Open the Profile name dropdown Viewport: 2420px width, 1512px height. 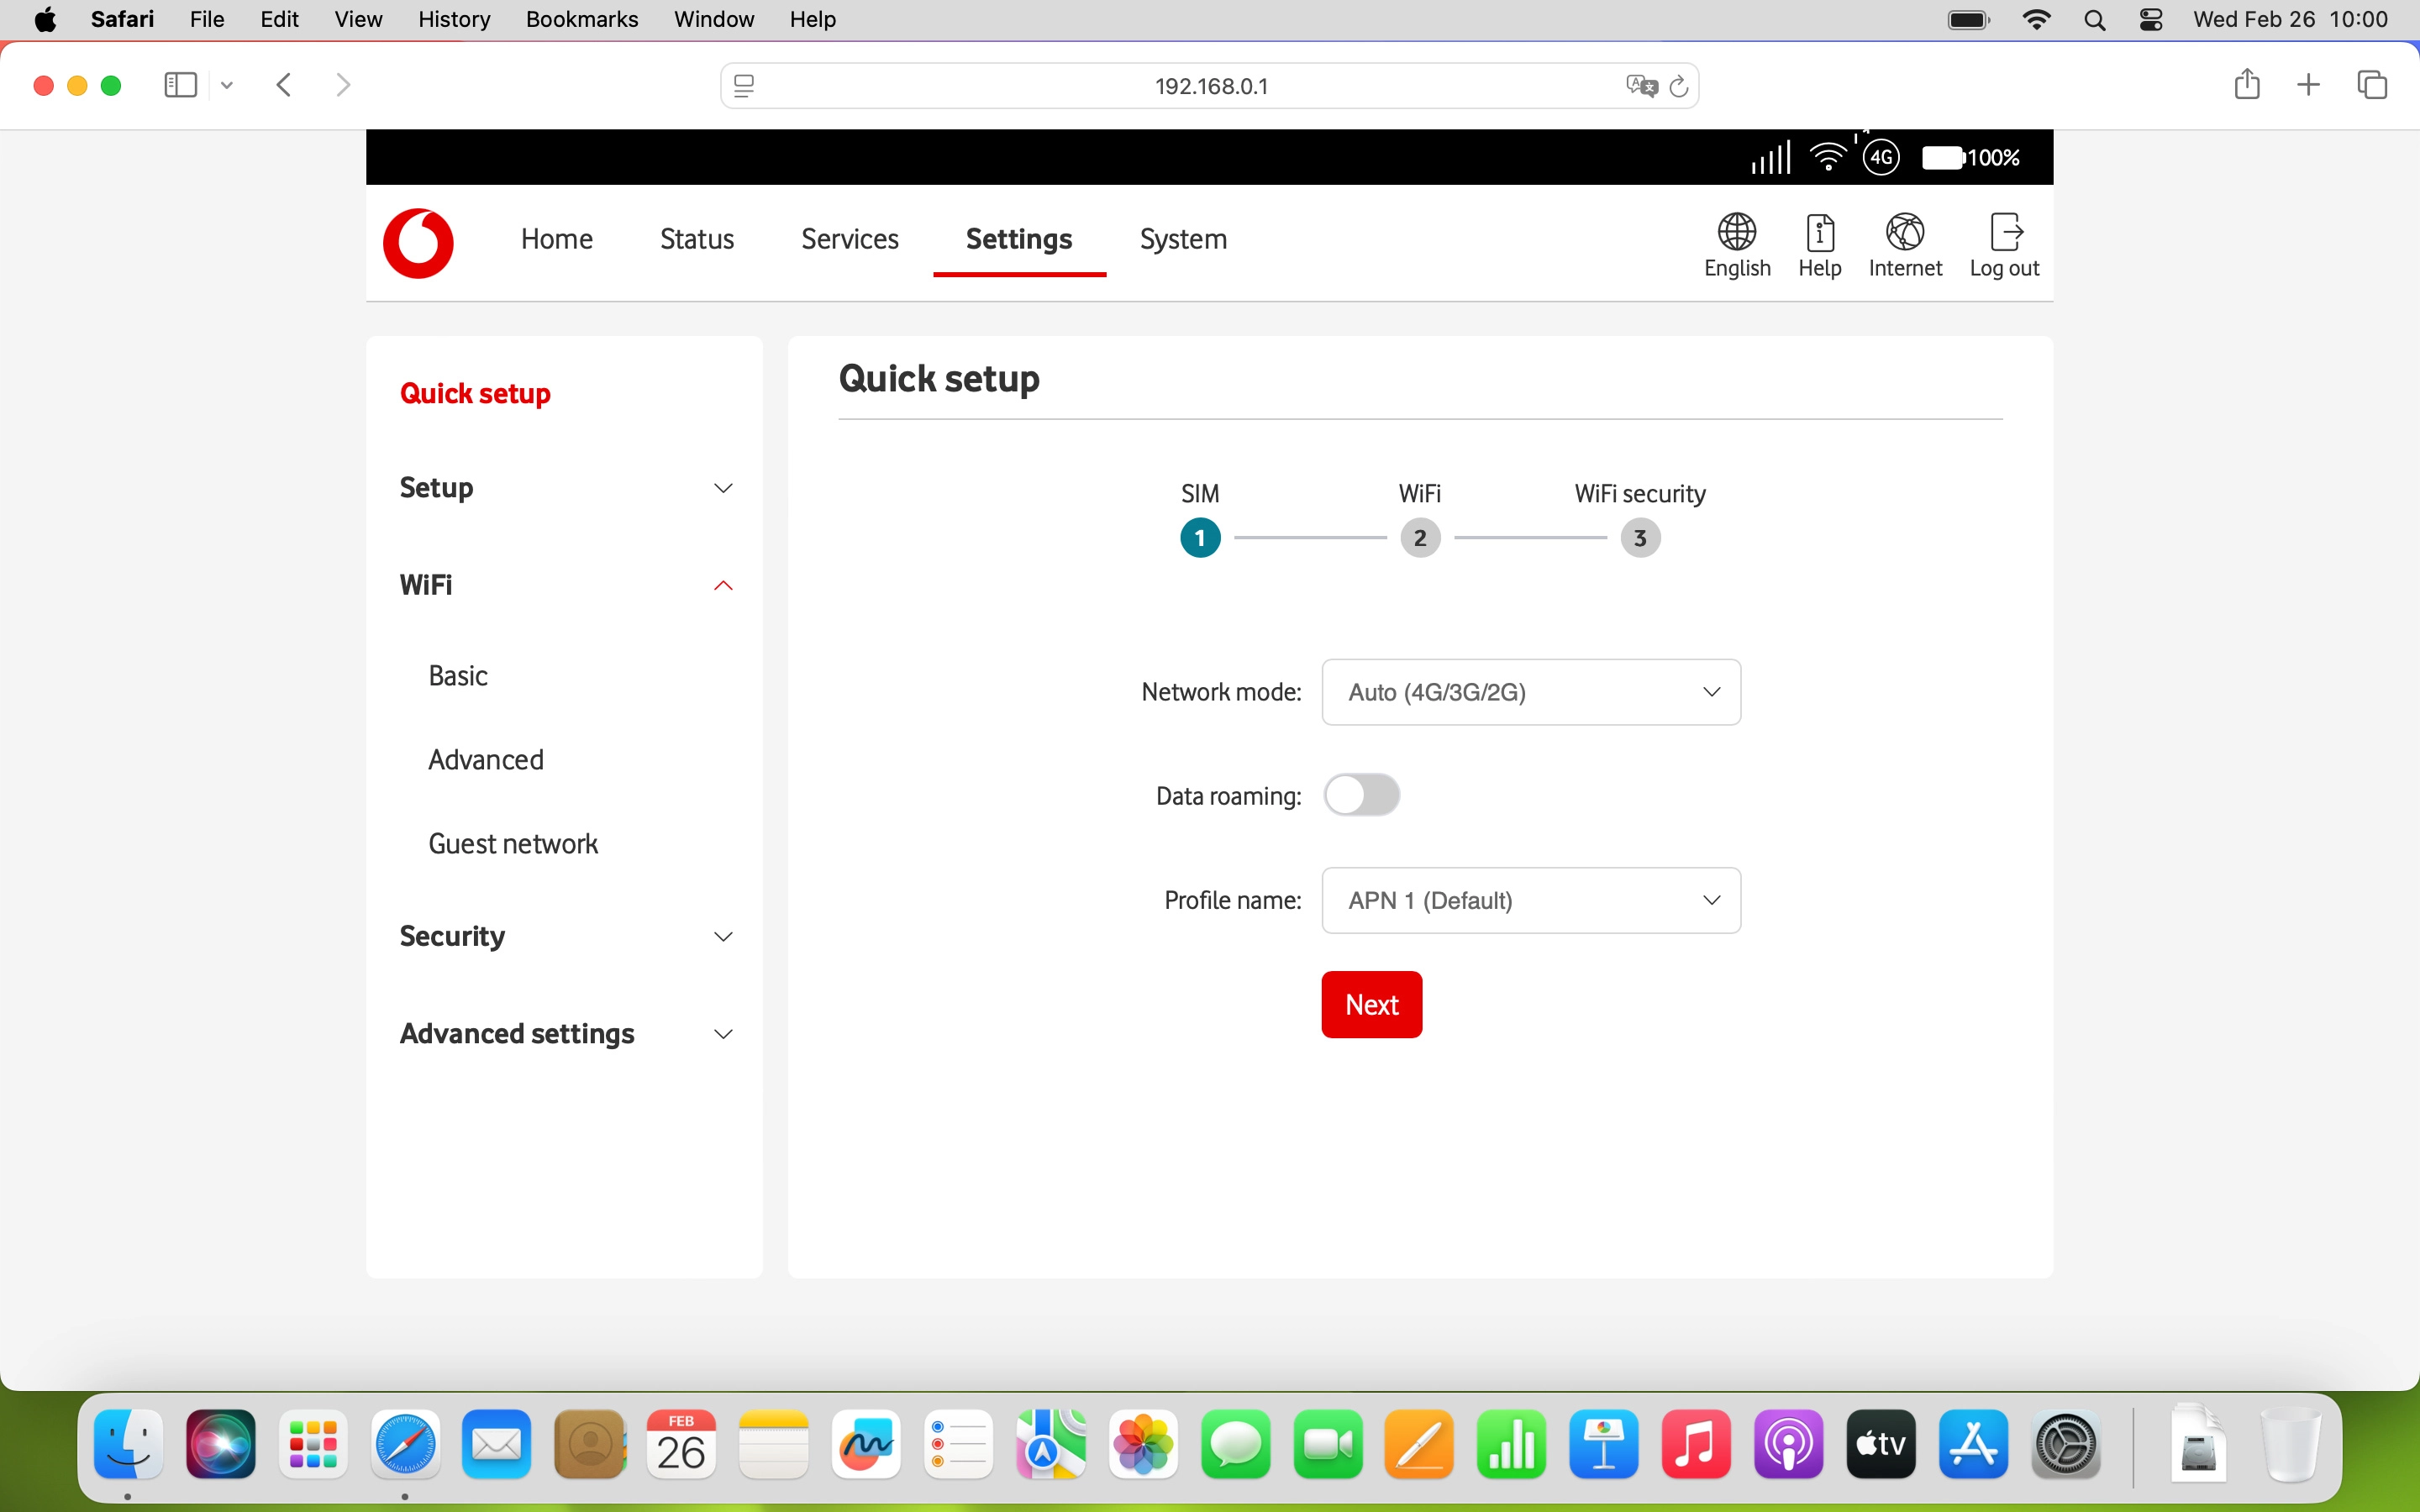(x=1530, y=900)
